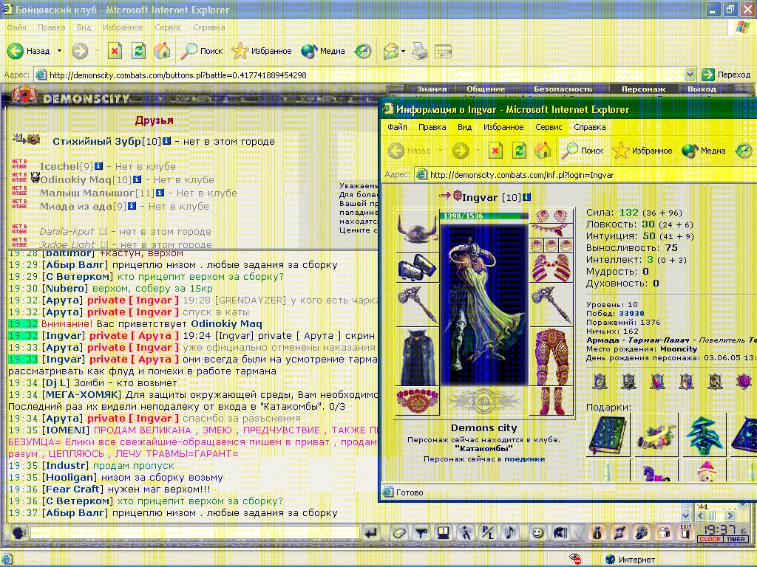The width and height of the screenshot is (757, 567).
Task: Click the music note sound icon
Action: click(509, 533)
